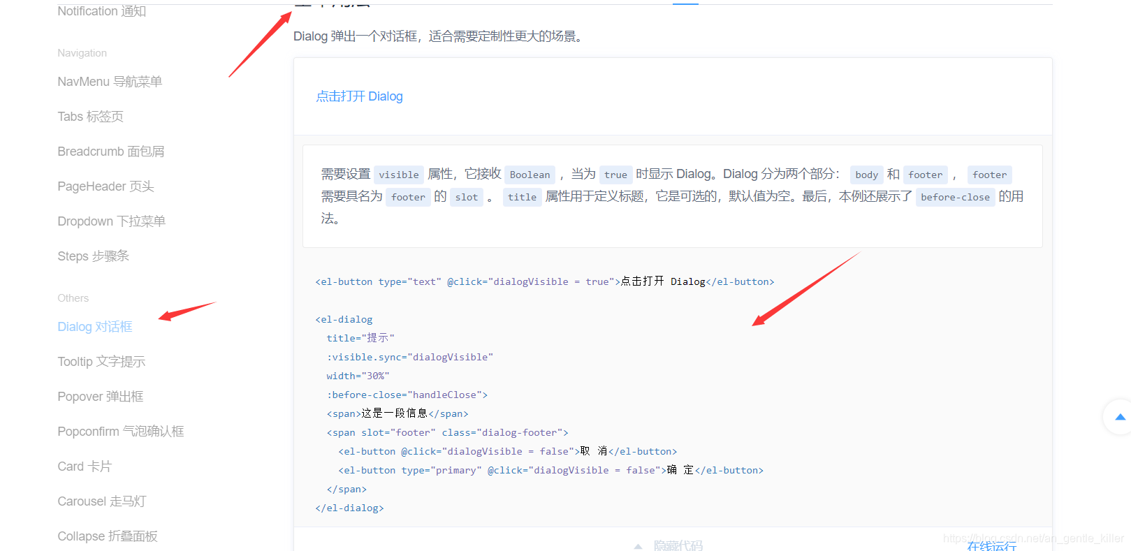Click the slot="footer" span code line
The width and height of the screenshot is (1131, 551).
point(448,432)
